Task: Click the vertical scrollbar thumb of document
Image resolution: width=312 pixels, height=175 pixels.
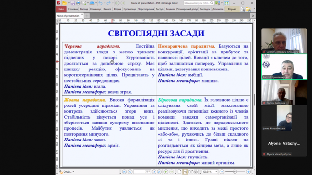Action: pyautogui.click(x=254, y=100)
